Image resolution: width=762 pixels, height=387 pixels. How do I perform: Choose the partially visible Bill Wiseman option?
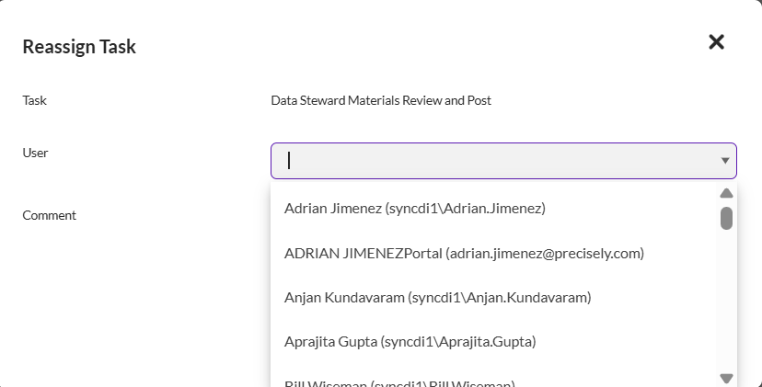click(399, 382)
